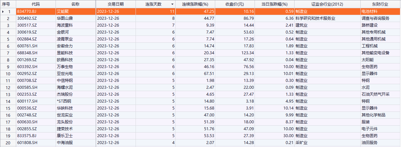
Task: Click the 收盘价(元) column header
Action: (234, 4)
